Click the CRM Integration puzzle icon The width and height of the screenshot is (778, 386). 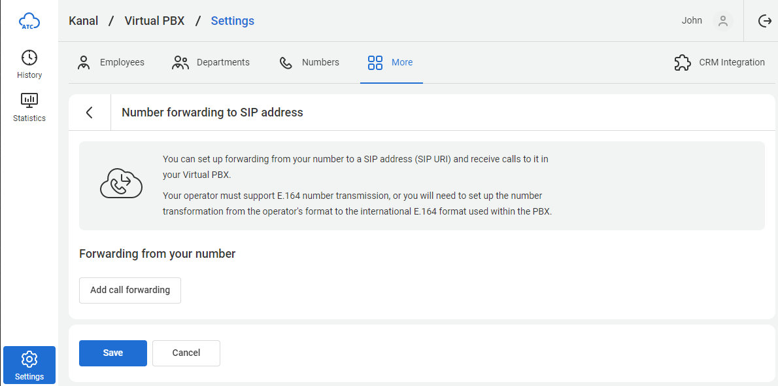tap(683, 63)
